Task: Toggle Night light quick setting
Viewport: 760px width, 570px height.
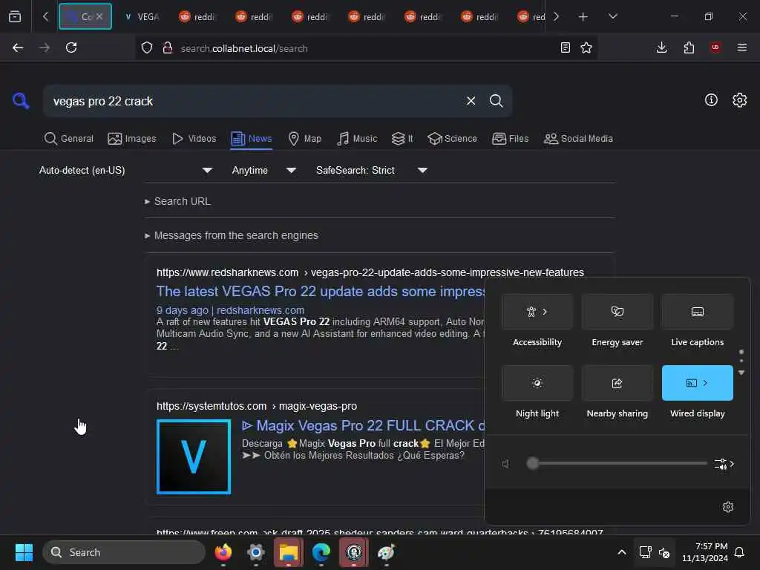Action: [x=537, y=383]
